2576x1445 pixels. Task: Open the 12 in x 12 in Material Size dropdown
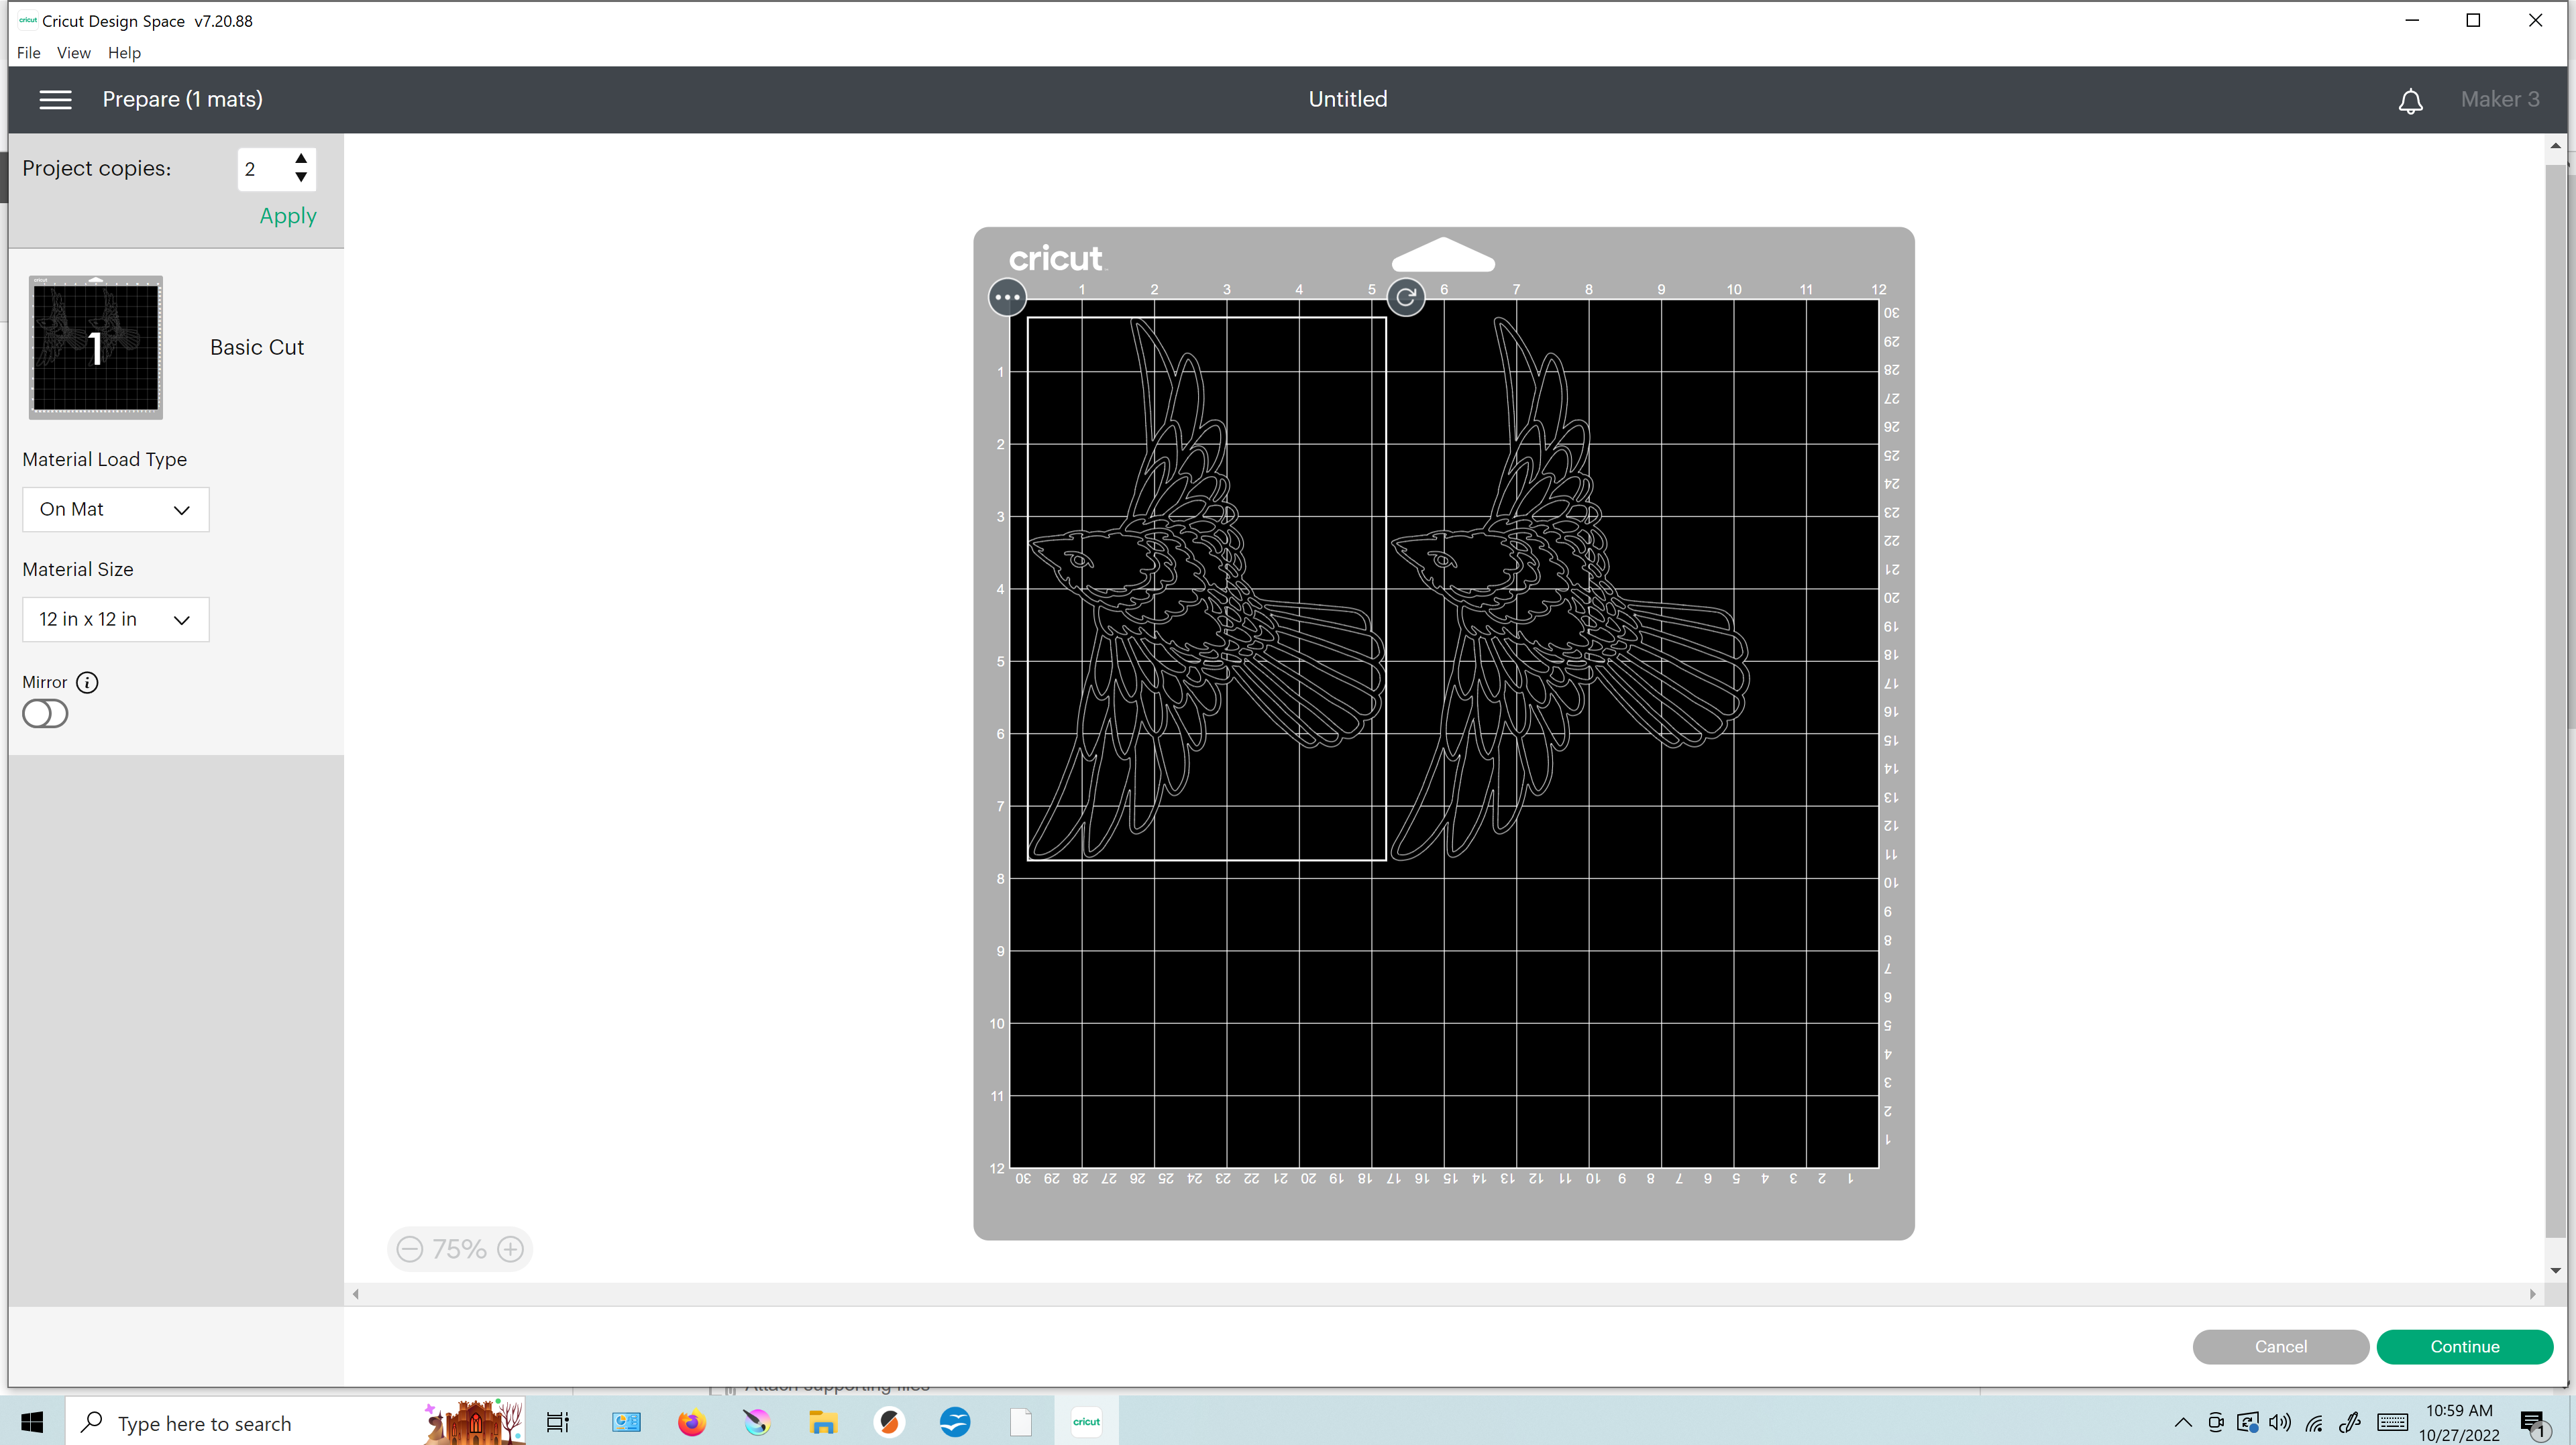point(115,620)
